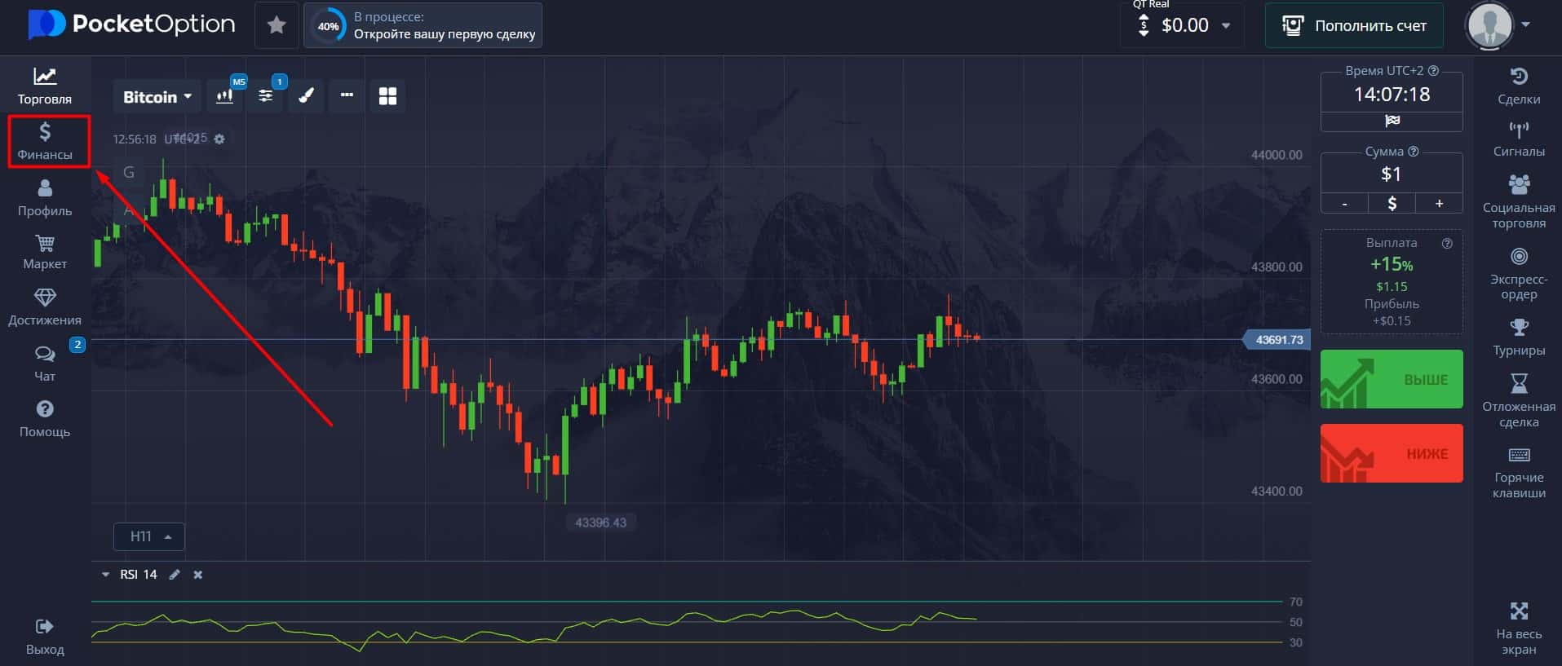The width and height of the screenshot is (1562, 666).
Task: Click the green ВЫШЕ button
Action: point(1392,379)
